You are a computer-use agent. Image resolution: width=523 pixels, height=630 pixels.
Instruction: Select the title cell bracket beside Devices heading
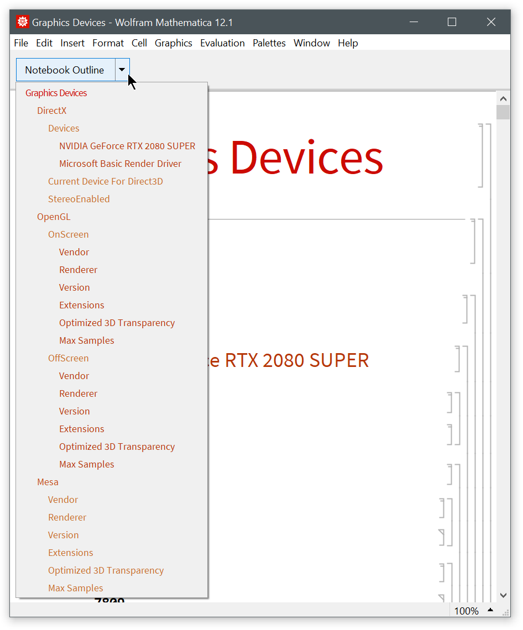pyautogui.click(x=480, y=156)
